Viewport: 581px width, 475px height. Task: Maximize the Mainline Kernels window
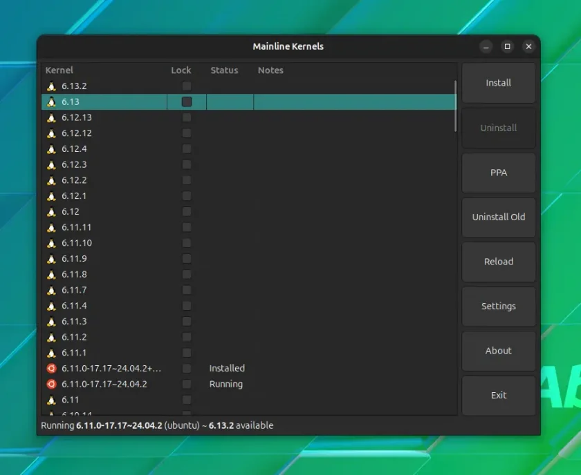tap(507, 47)
